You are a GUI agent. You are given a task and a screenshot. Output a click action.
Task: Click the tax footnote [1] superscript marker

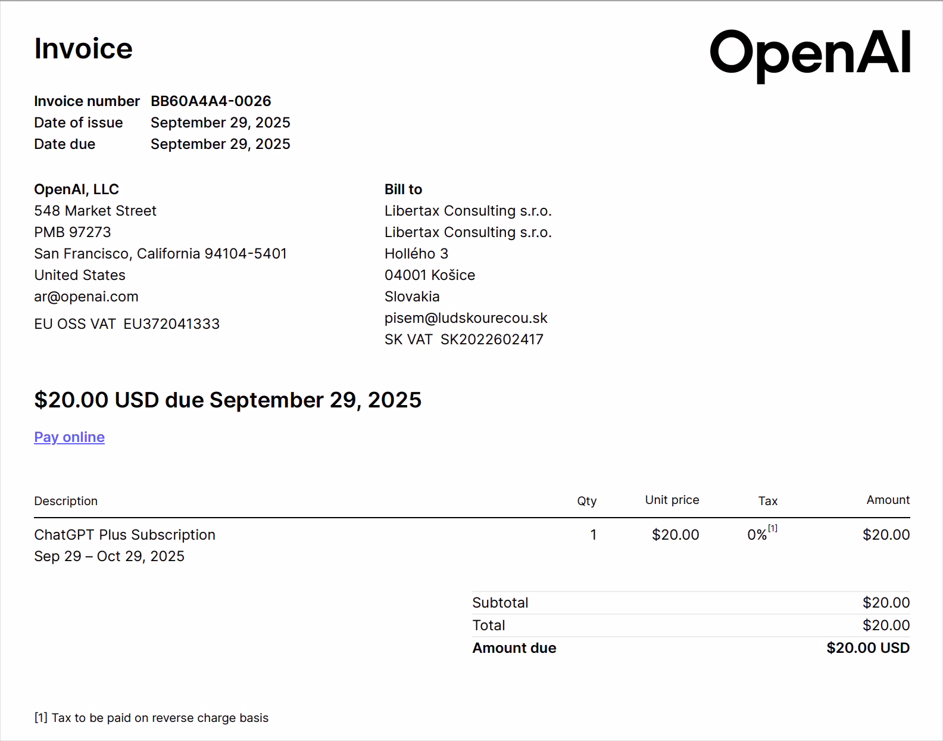coord(773,528)
